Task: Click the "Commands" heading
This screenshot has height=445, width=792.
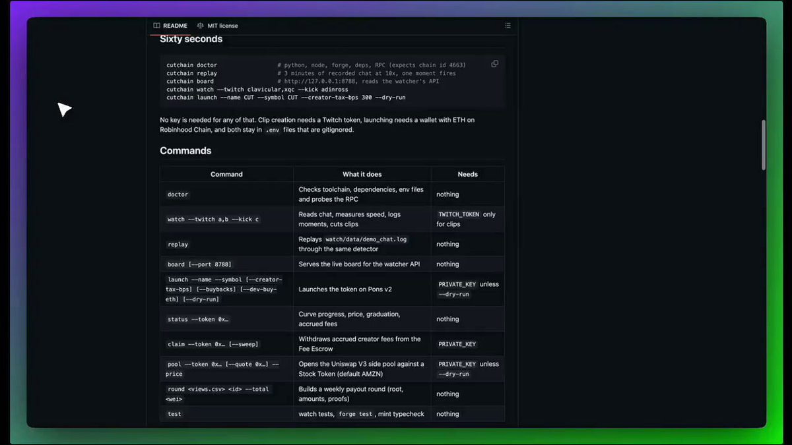Action: 185,150
